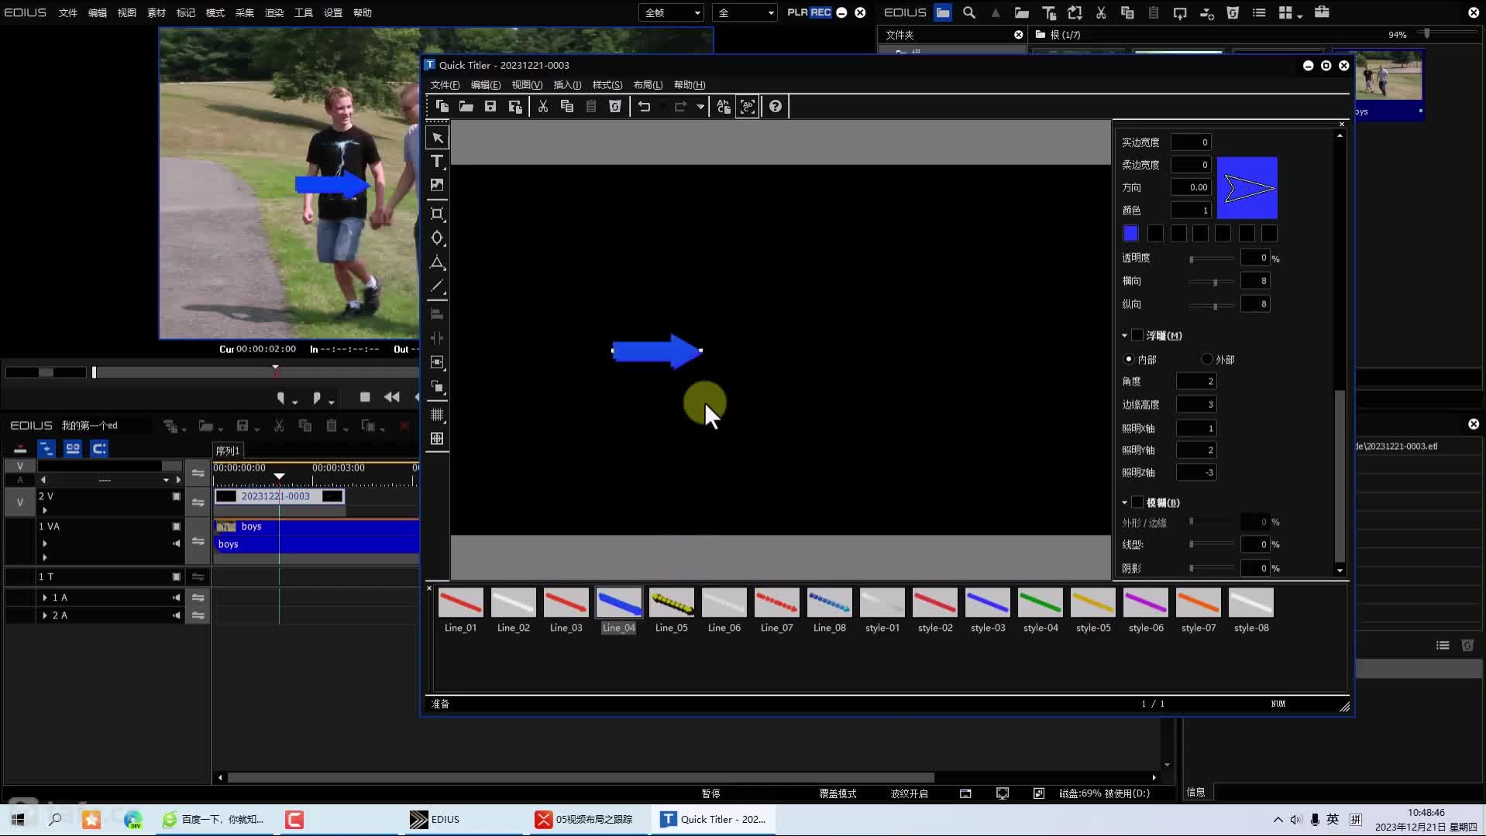
Task: Expand track 1 A triangle
Action: pyautogui.click(x=44, y=598)
